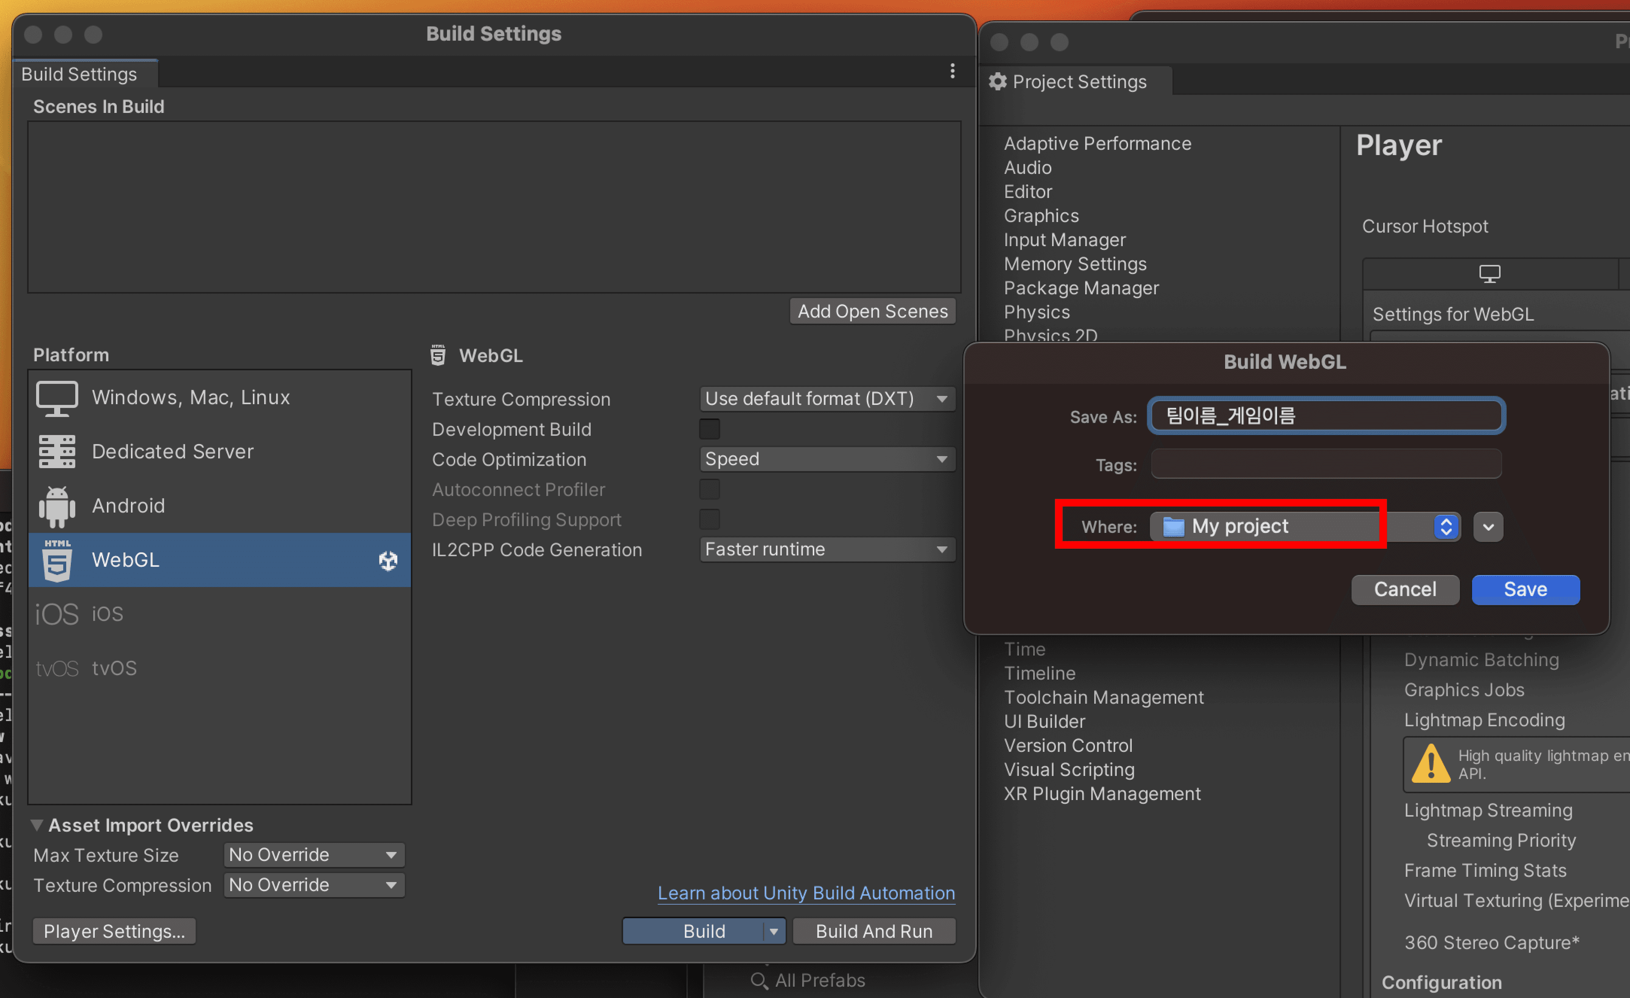Click the Frame Timing Stats label

coord(1485,870)
